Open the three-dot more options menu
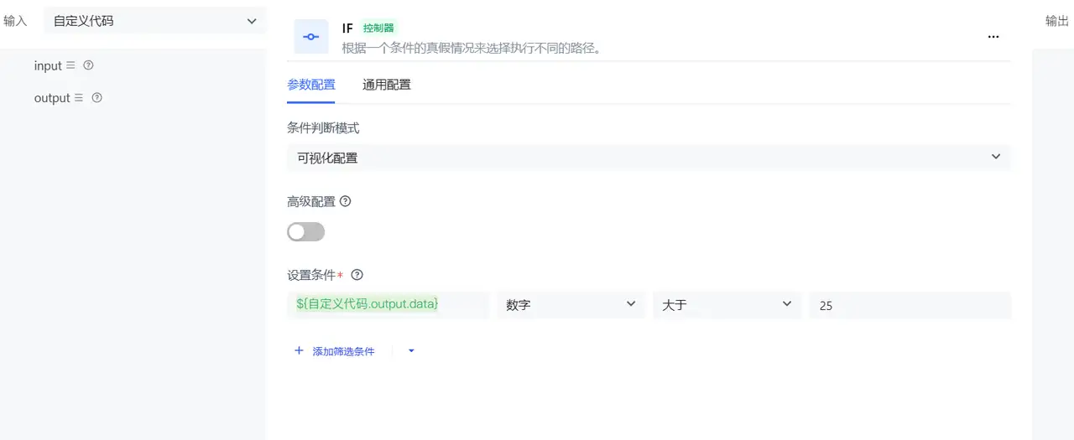The width and height of the screenshot is (1074, 440). (x=993, y=37)
